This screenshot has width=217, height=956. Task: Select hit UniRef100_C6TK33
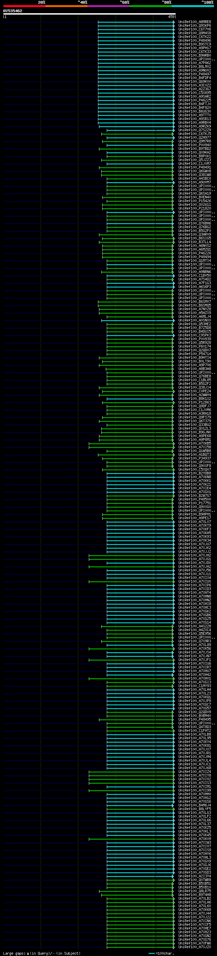pyautogui.click(x=195, y=52)
